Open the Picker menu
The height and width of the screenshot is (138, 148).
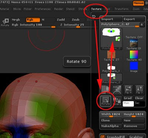coord(28,9)
